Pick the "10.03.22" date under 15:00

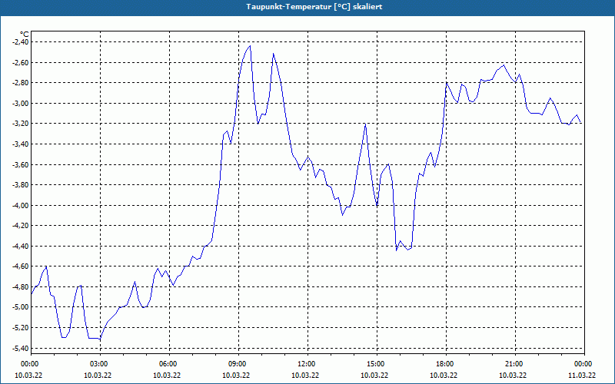374,375
